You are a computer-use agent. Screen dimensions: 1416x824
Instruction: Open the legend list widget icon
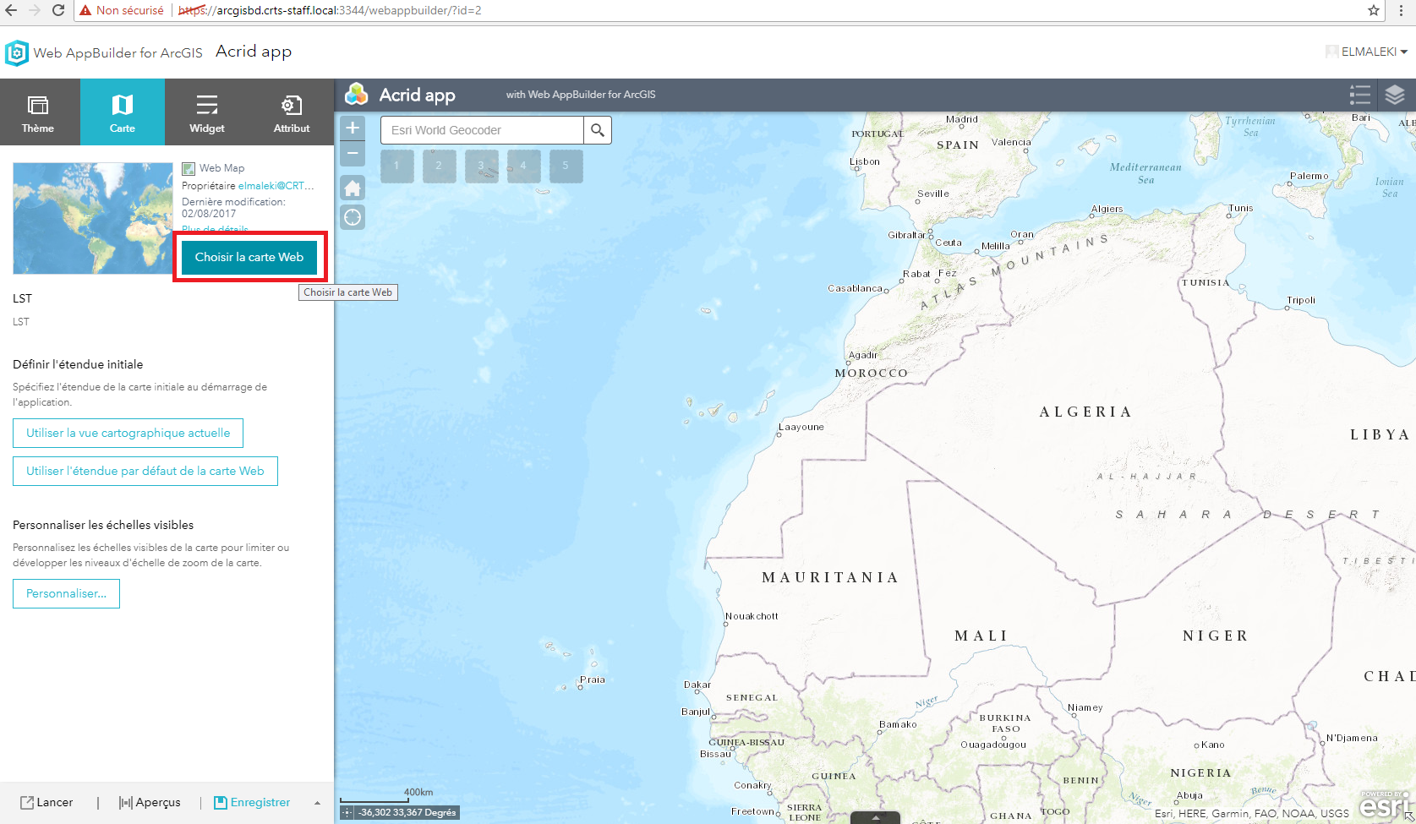tap(1360, 95)
